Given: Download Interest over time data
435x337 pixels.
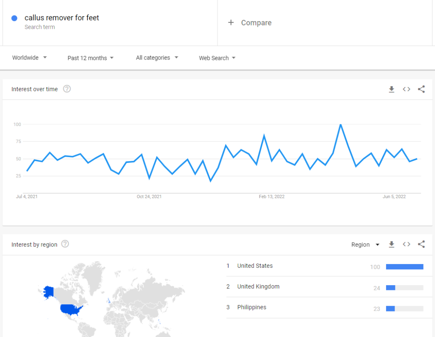Looking at the screenshot, I should (391, 89).
